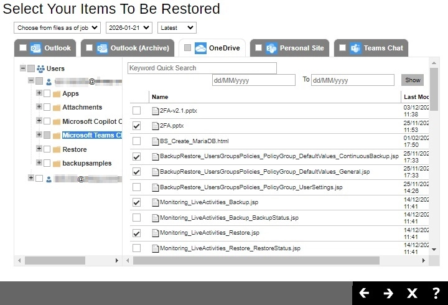Click the Microsoft Teams Chat folder icon

click(x=57, y=136)
